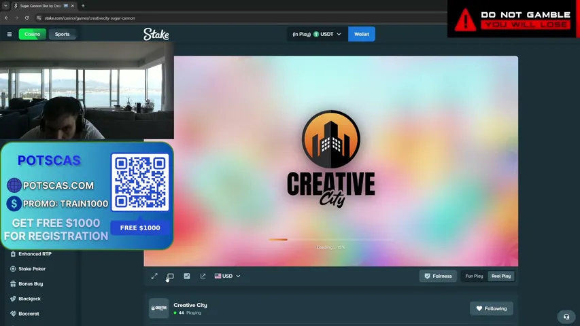This screenshot has height=326, width=580.
Task: Click the Bonus Buy gift icon
Action: pos(13,284)
